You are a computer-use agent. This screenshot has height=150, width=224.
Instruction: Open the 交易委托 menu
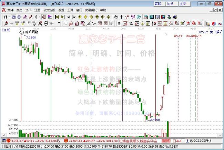click(91, 10)
